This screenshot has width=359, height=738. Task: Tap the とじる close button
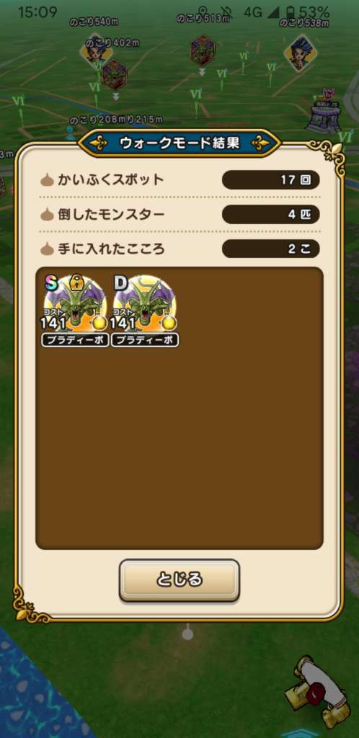click(179, 579)
